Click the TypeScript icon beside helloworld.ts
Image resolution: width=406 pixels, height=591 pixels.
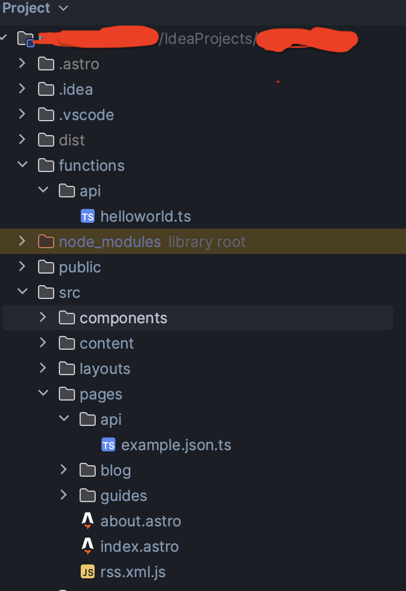tap(88, 216)
